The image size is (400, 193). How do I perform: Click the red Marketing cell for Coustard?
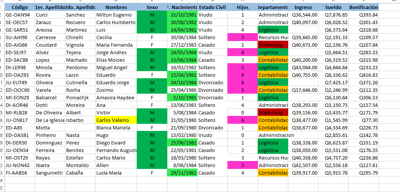273,45
